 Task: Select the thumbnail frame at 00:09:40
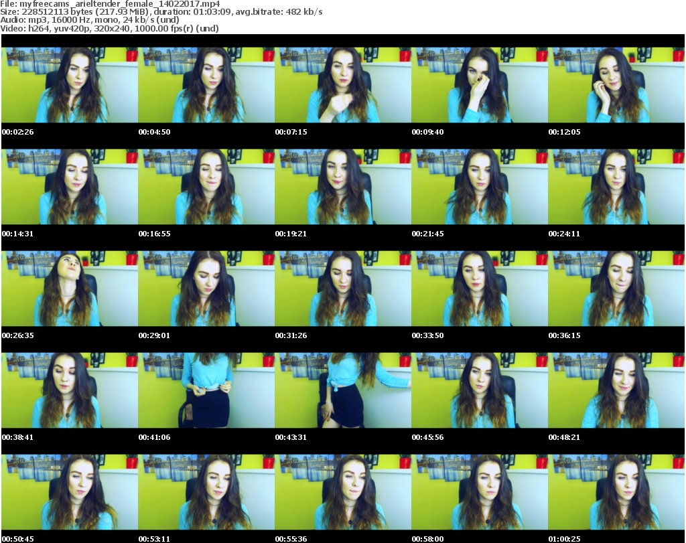point(480,85)
